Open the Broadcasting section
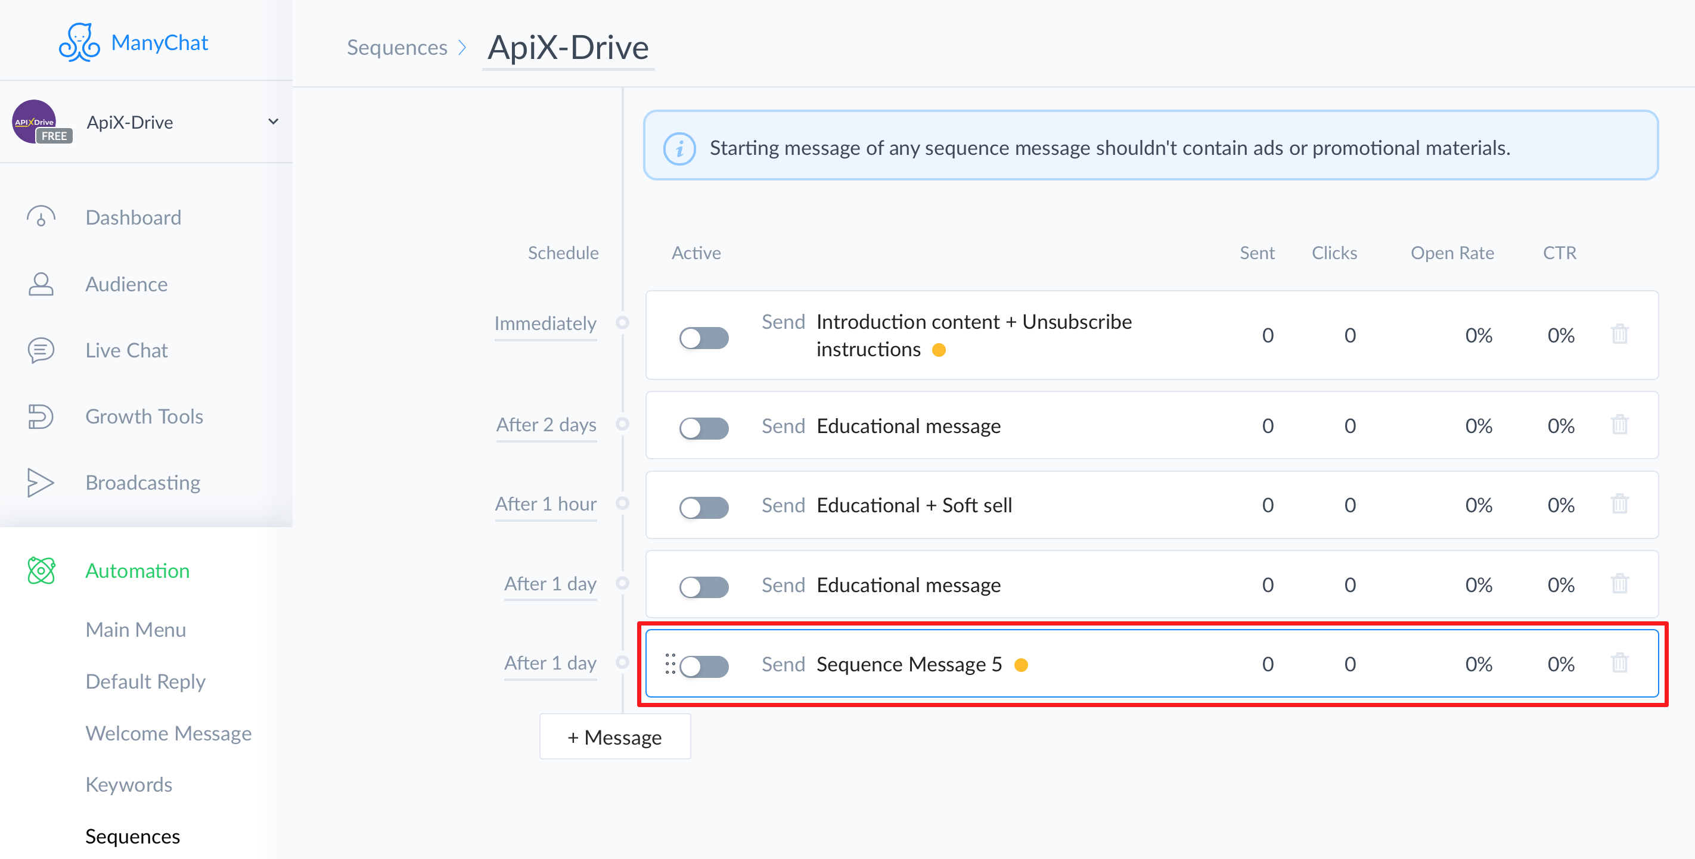1695x859 pixels. click(x=143, y=483)
